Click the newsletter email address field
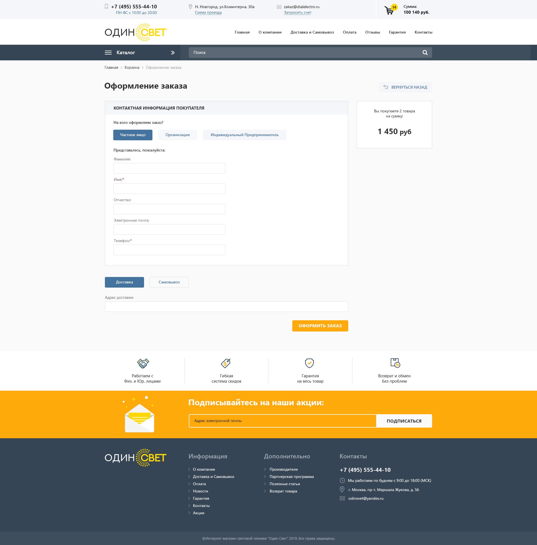537x545 pixels. tap(282, 421)
